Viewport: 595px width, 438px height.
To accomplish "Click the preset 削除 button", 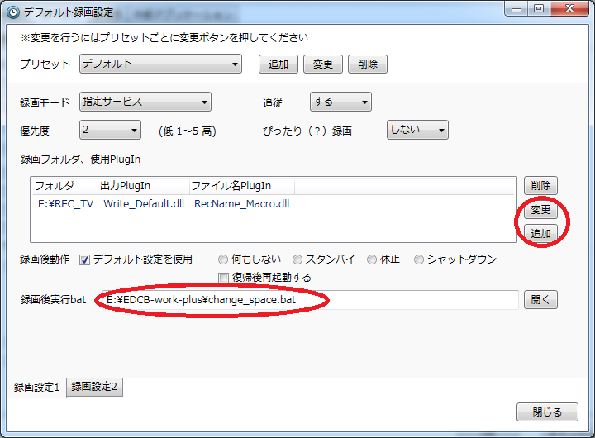I will coord(367,64).
